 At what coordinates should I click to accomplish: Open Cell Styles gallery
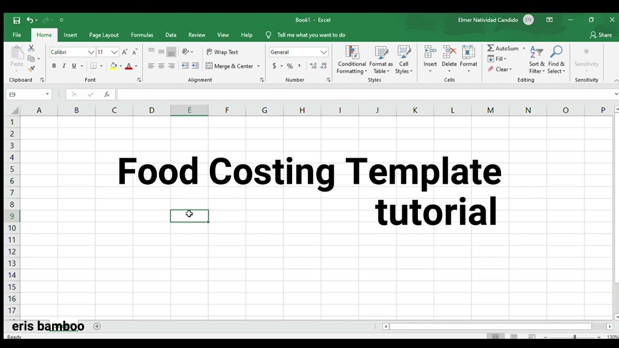point(404,60)
